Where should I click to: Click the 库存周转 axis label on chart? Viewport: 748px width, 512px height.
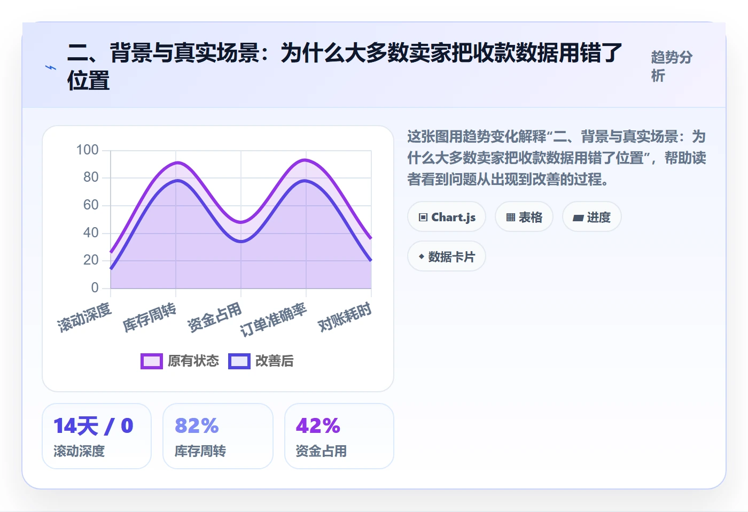[x=150, y=317]
